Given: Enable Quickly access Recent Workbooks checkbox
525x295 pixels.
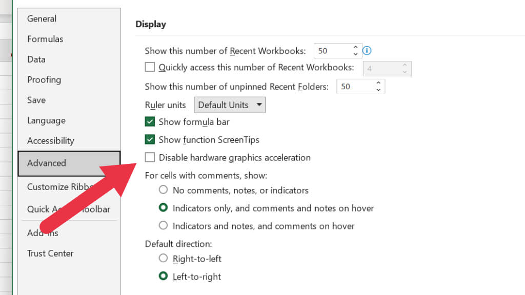Looking at the screenshot, I should 150,67.
